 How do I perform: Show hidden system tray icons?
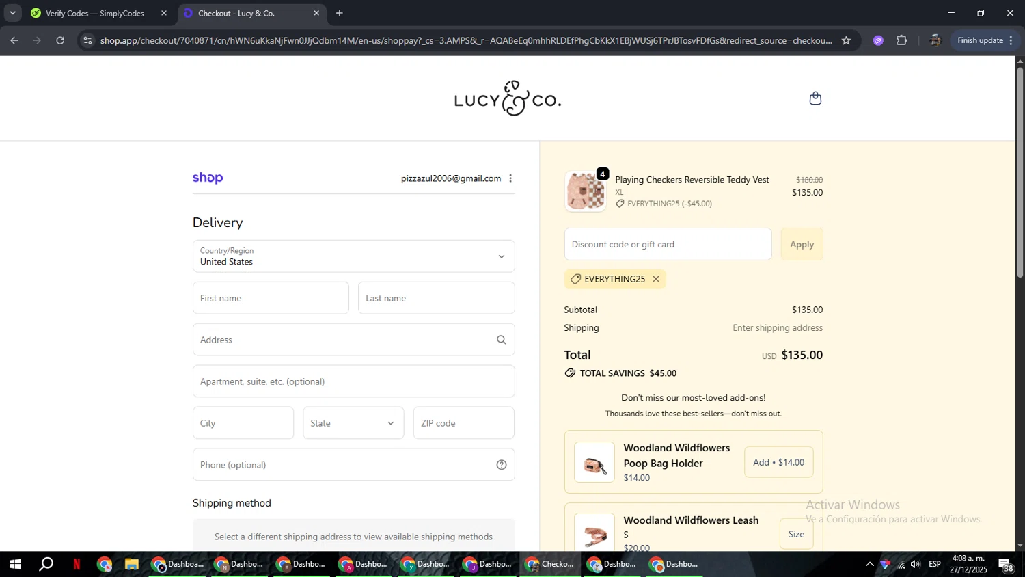click(869, 564)
